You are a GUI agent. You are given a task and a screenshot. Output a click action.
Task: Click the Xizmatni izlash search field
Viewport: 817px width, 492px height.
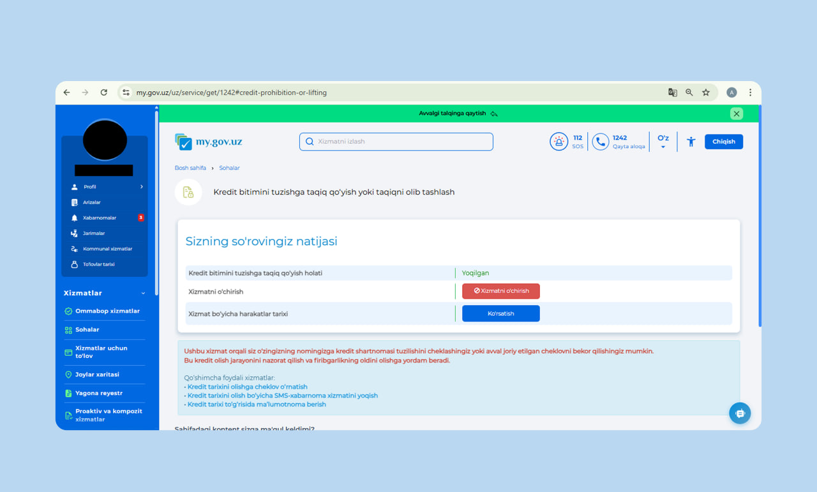pos(396,142)
